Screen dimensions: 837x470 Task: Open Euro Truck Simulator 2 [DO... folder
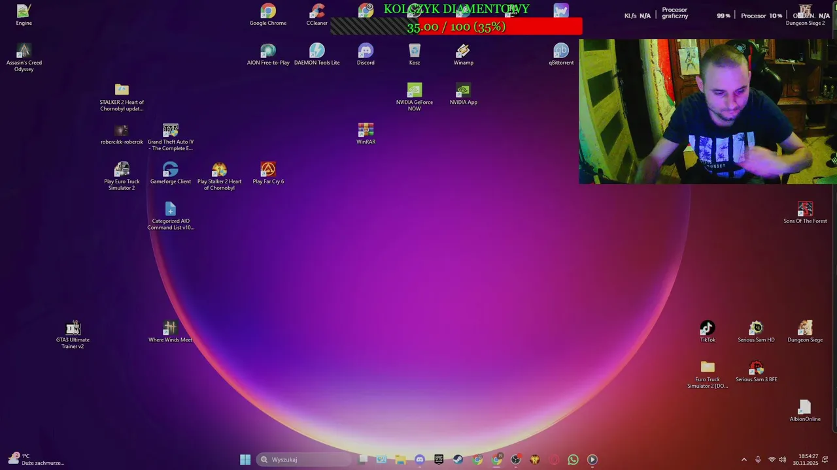pos(708,375)
